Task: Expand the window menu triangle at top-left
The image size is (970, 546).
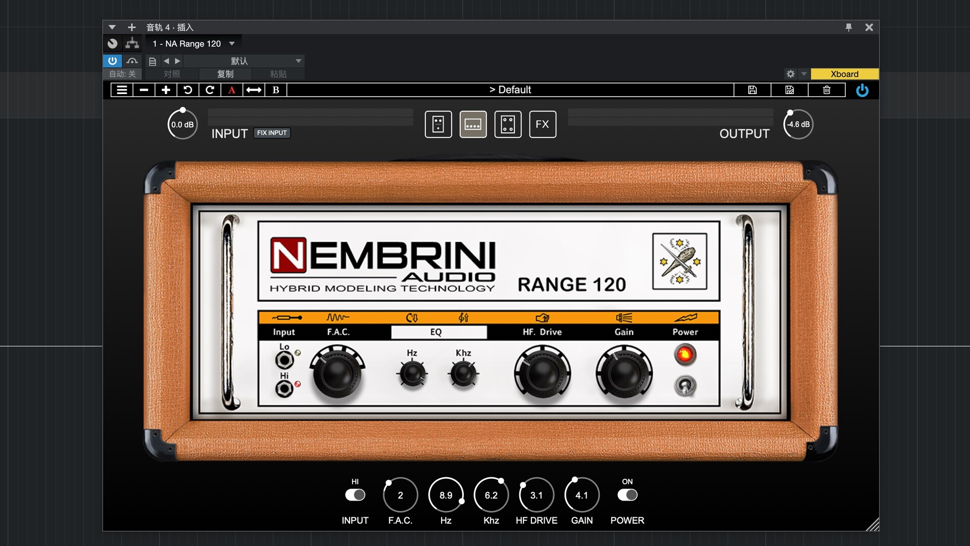Action: (112, 27)
